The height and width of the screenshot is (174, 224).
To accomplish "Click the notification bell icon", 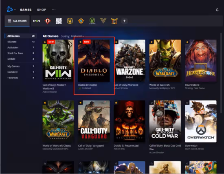I will 217,10.
